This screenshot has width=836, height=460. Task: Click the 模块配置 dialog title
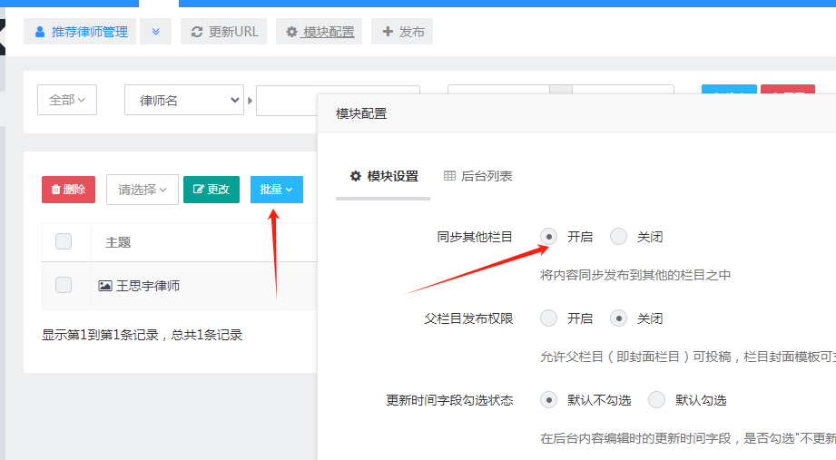361,113
